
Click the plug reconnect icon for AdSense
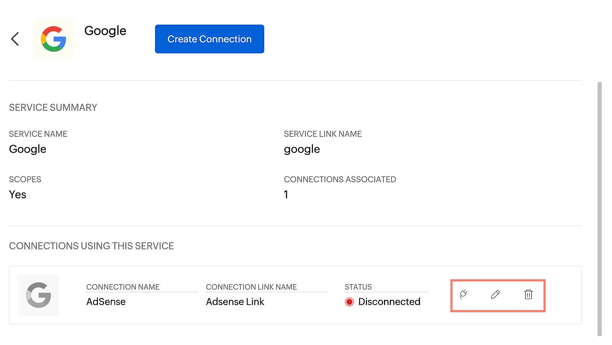464,294
